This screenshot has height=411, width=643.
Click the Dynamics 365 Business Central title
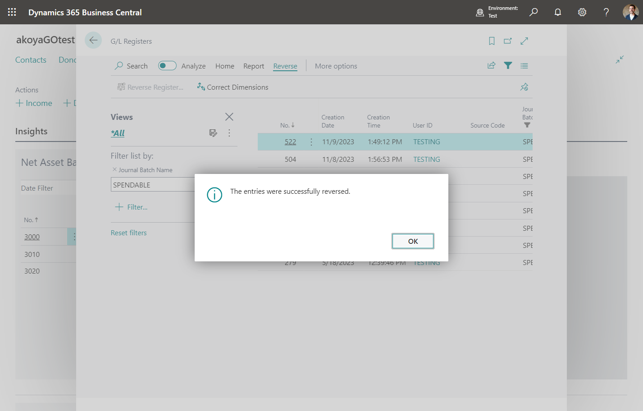click(85, 12)
